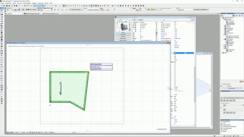Select the Arrow tool in the toolbox
Screen dimensions: 244x137
pyautogui.click(x=2, y=10)
